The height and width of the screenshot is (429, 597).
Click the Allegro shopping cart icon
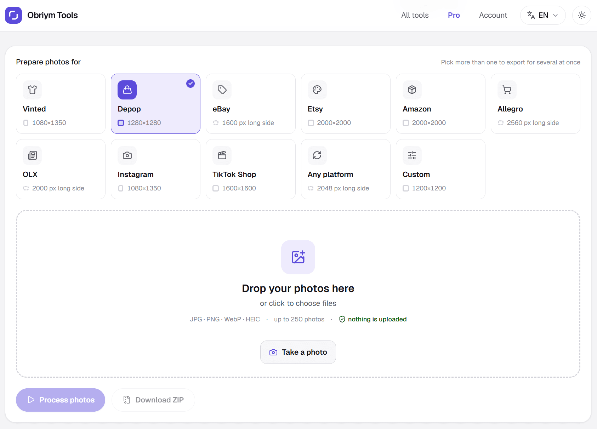click(507, 90)
